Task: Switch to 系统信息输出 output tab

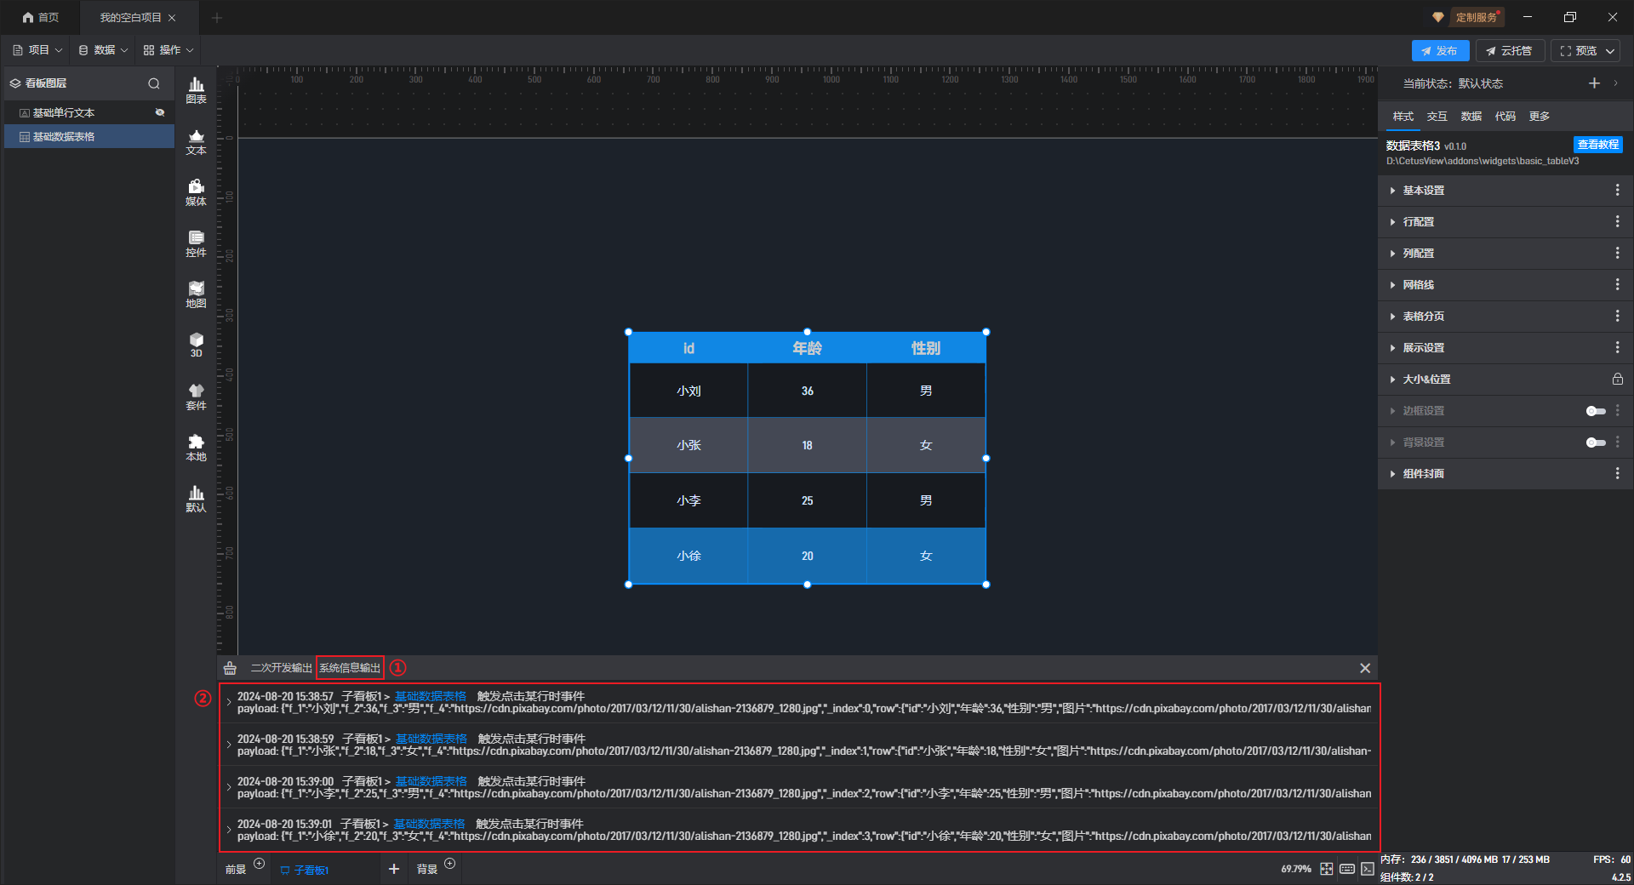Action: (x=350, y=668)
